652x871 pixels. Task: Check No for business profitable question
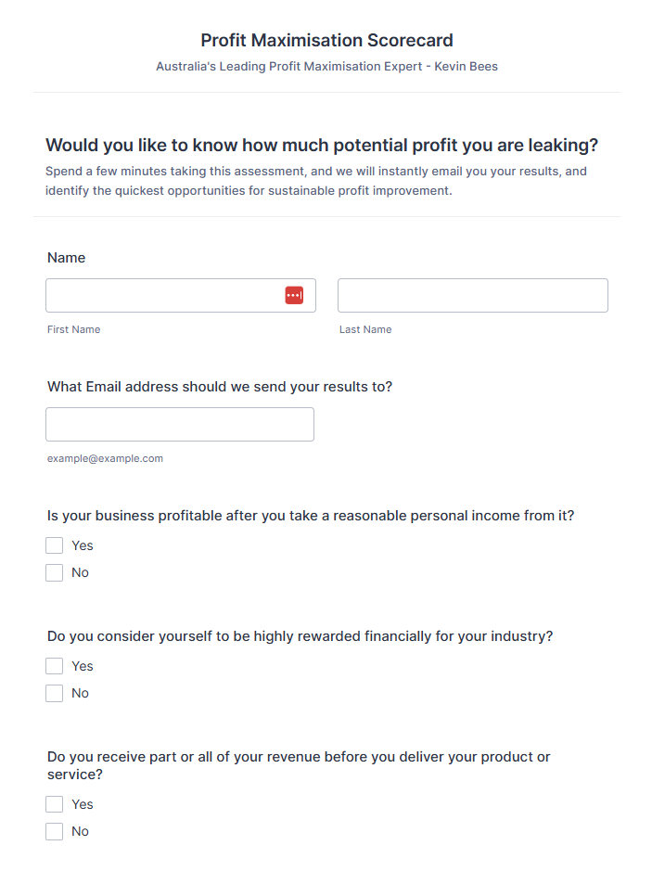pyautogui.click(x=55, y=572)
